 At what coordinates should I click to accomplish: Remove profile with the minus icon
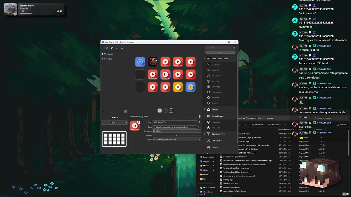click(108, 112)
